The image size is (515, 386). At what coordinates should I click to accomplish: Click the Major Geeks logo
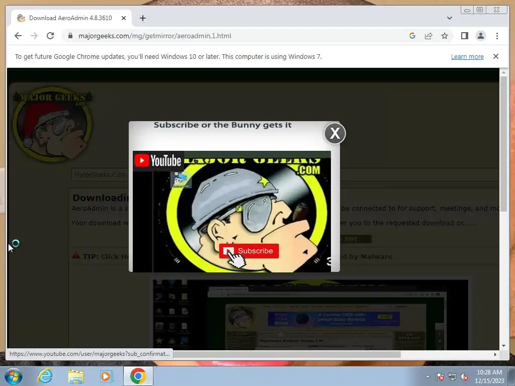(x=52, y=124)
